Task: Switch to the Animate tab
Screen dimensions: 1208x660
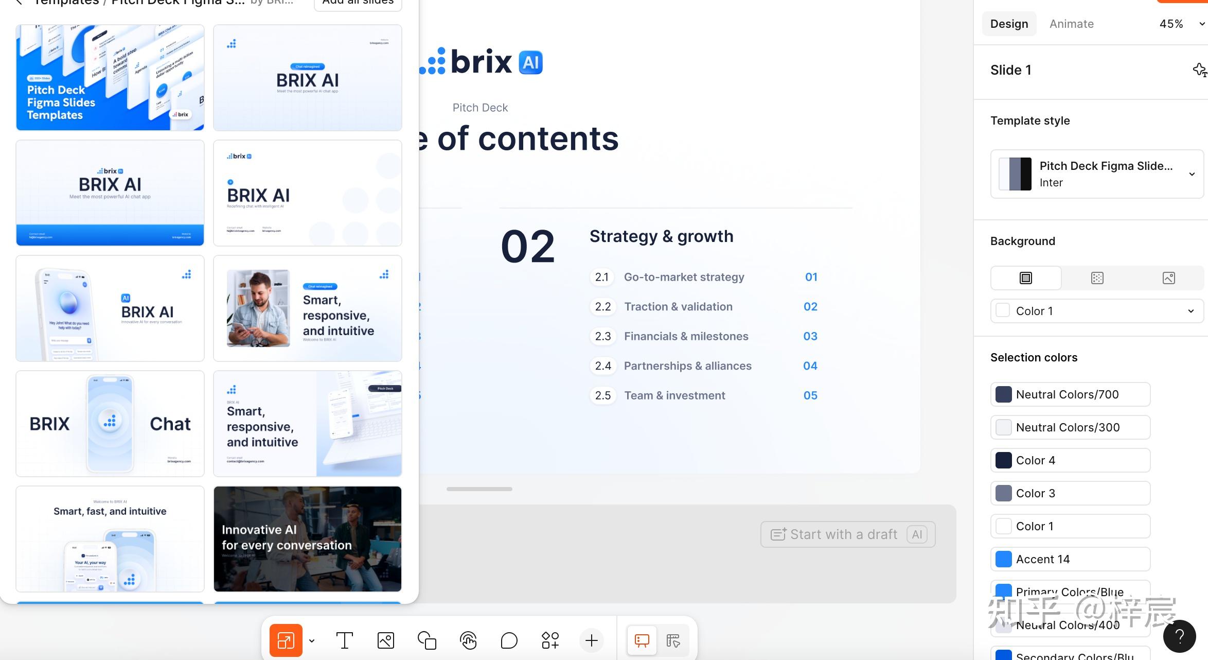Action: pos(1071,24)
